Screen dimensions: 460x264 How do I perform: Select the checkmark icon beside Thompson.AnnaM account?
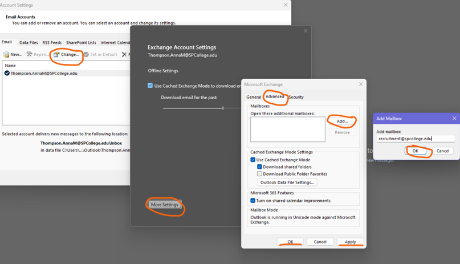7,73
